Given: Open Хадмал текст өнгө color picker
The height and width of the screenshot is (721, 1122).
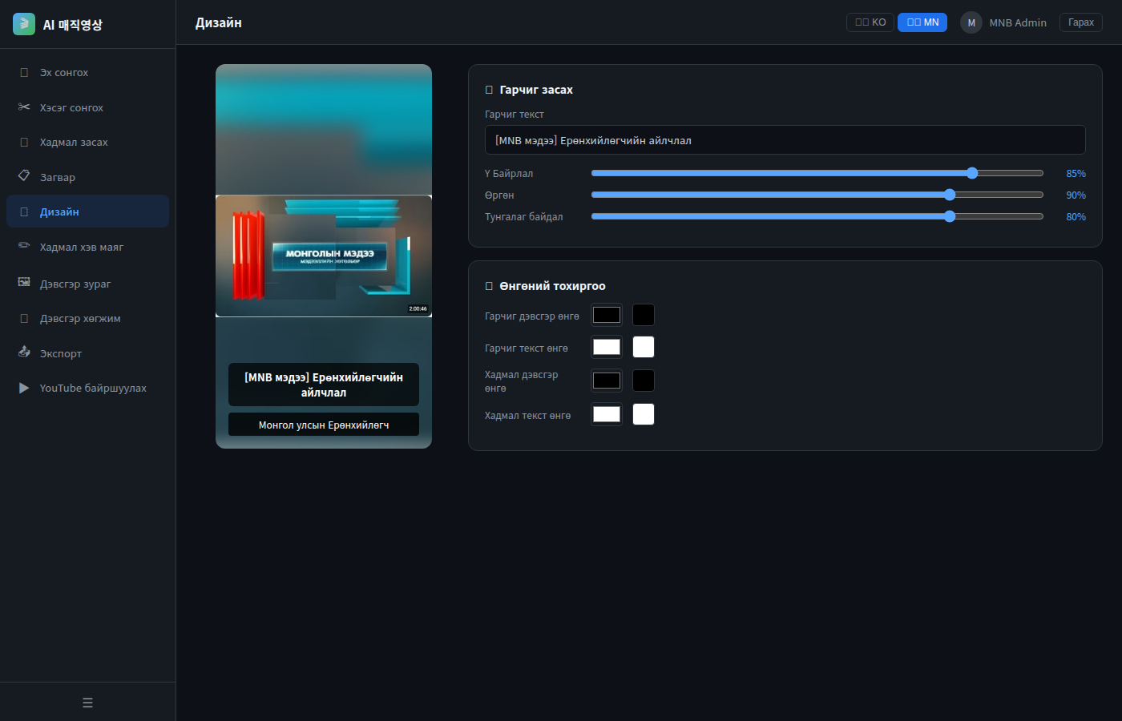Looking at the screenshot, I should click(607, 414).
